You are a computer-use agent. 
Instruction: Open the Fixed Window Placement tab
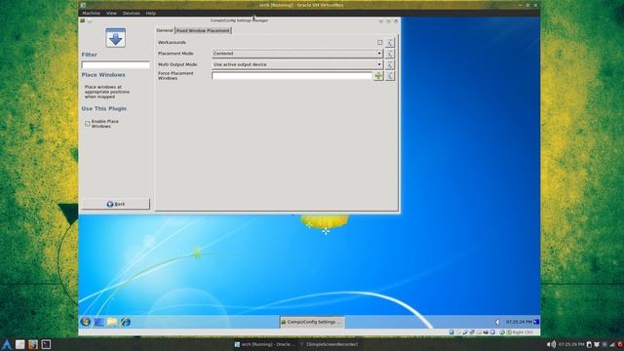tap(203, 30)
